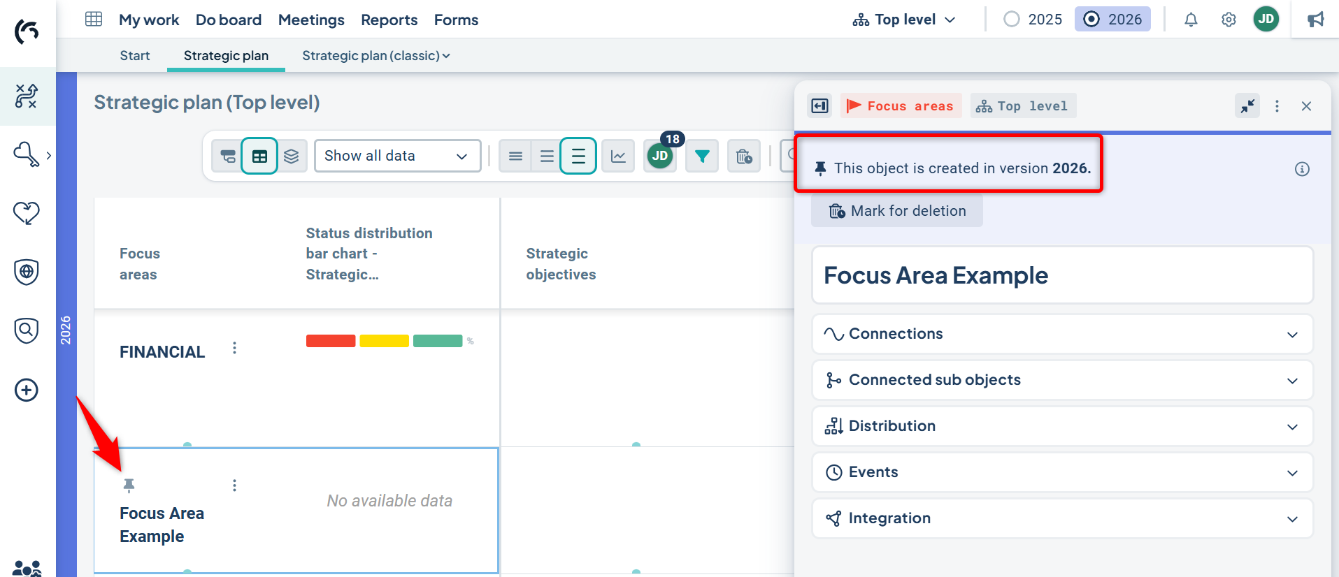Expand the Connections section
This screenshot has height=577, width=1339.
click(1061, 334)
